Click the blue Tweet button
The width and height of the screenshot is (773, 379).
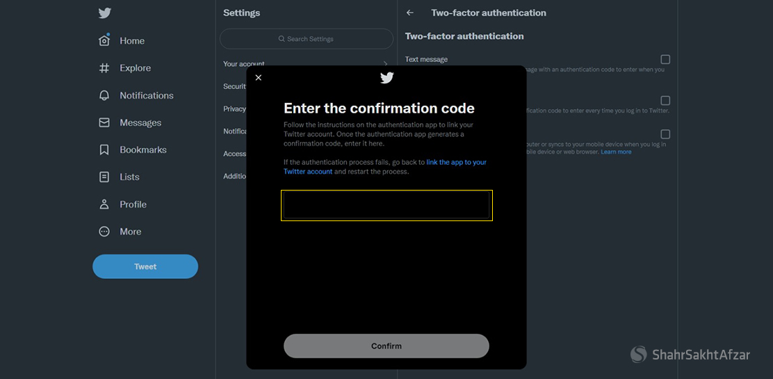pos(145,266)
